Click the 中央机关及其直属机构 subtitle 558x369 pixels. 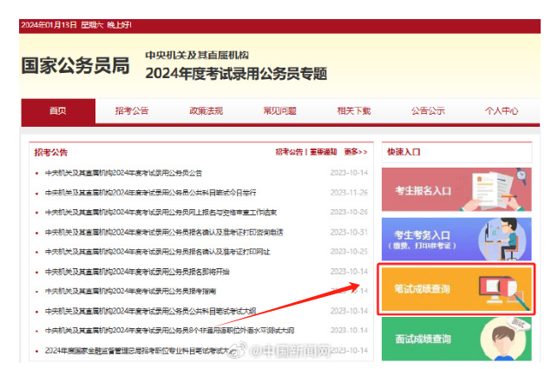pos(197,56)
